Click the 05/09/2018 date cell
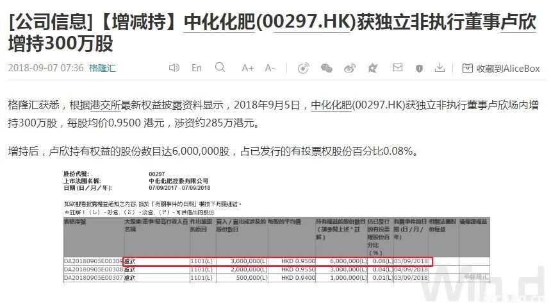This screenshot has height=308, width=551. coord(411,261)
